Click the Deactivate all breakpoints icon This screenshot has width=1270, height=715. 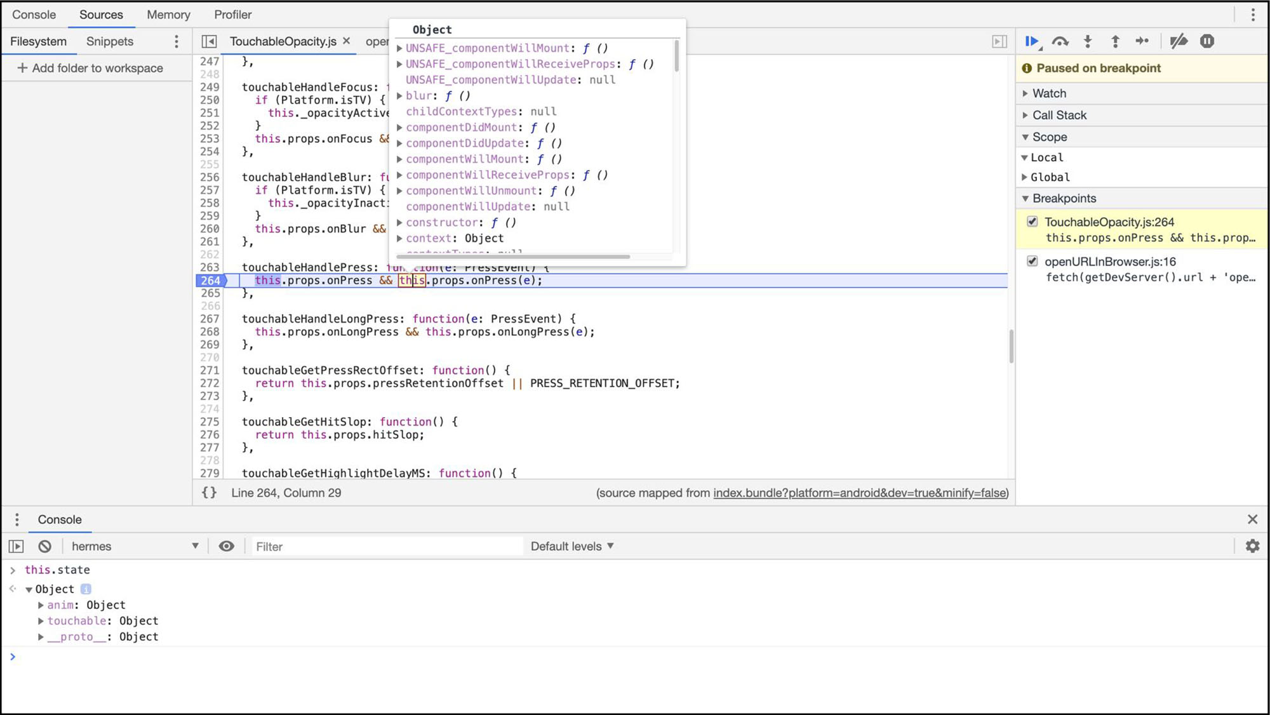[x=1179, y=41]
